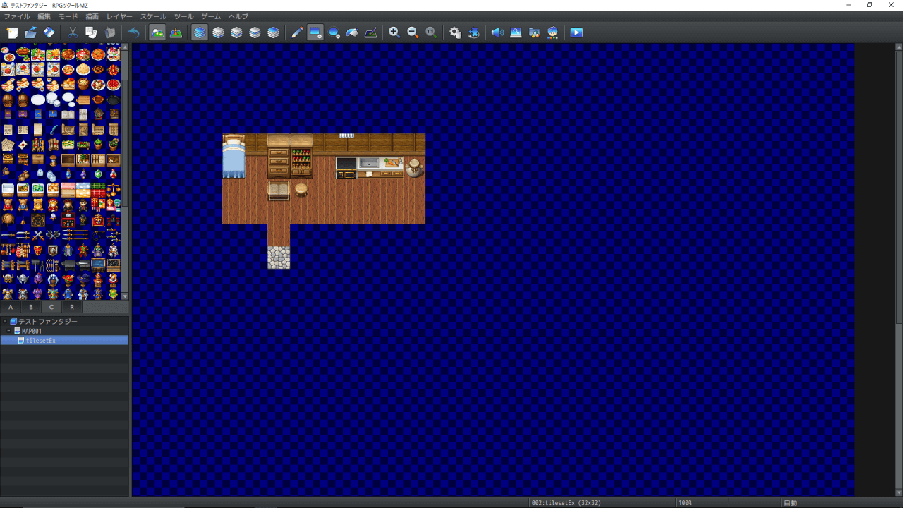Switch to tileset tab C

51,307
